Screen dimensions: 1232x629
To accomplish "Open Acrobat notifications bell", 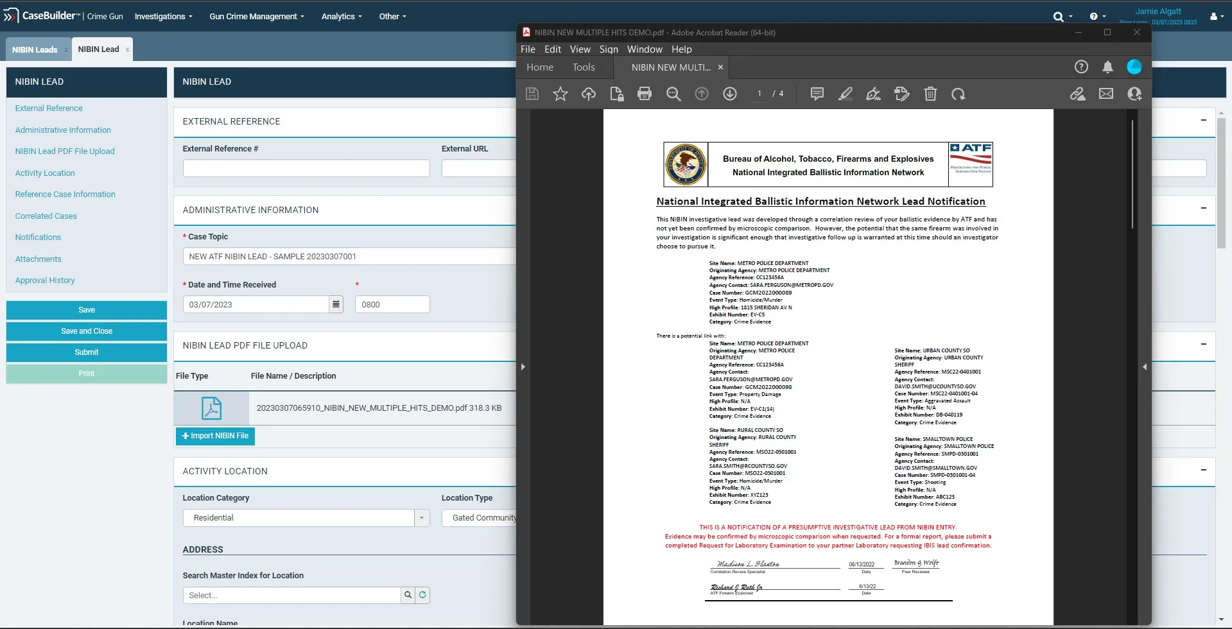I will (x=1107, y=67).
